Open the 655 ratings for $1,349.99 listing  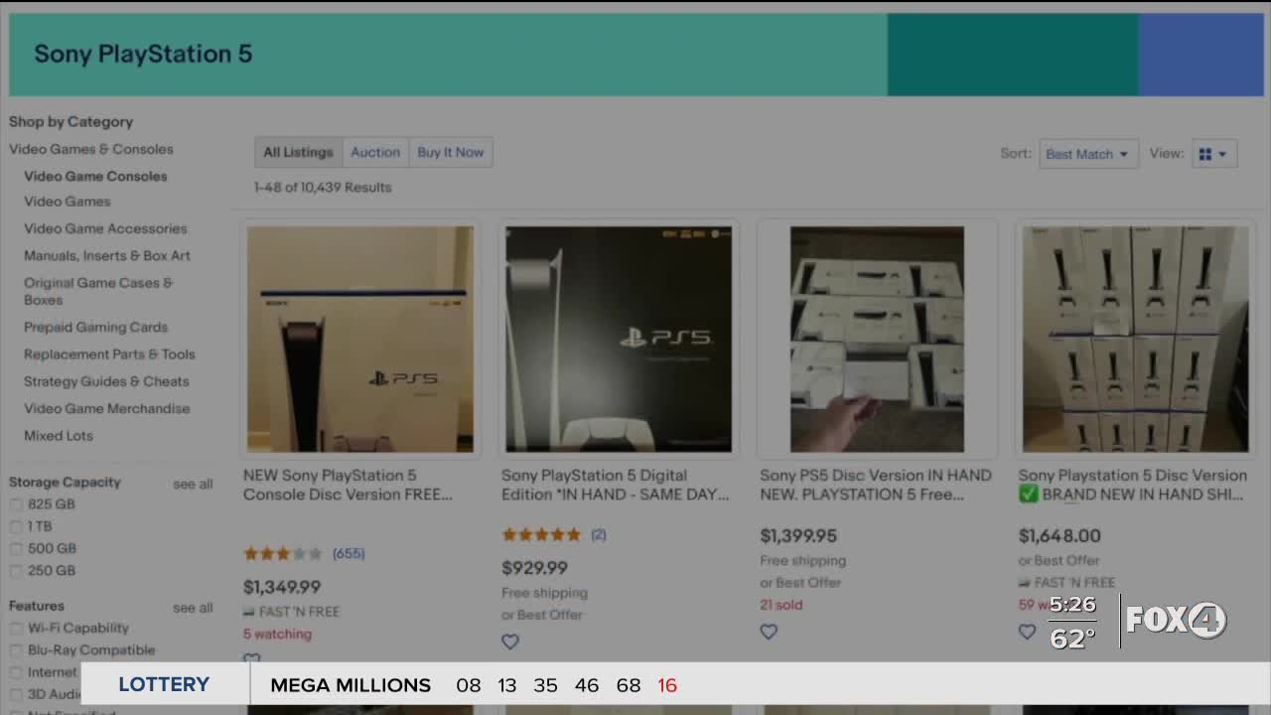click(x=349, y=553)
